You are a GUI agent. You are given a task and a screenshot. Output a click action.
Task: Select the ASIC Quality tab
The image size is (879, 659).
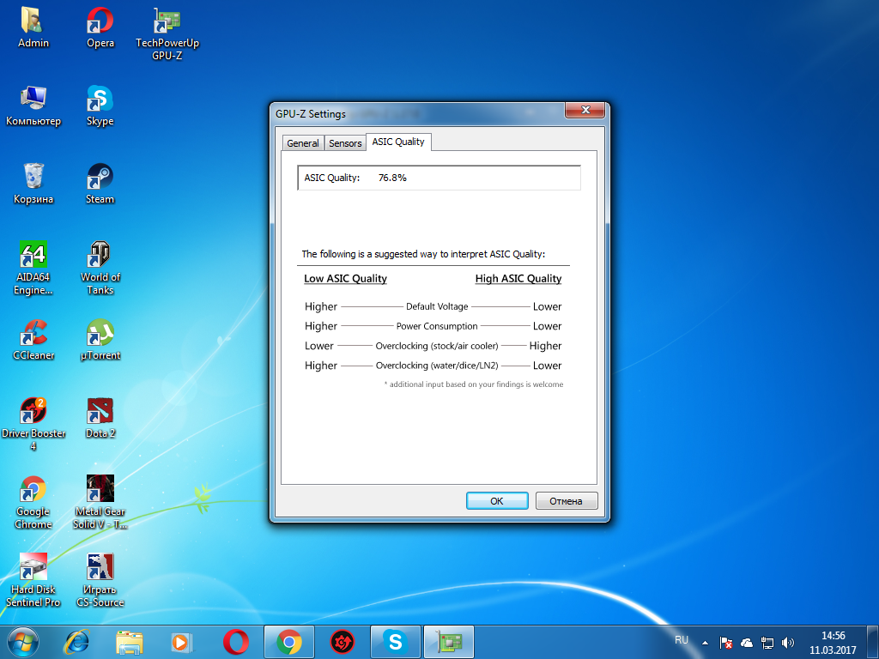(x=398, y=142)
